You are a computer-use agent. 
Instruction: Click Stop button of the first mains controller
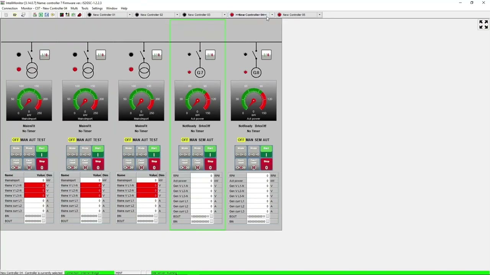pyautogui.click(x=42, y=165)
